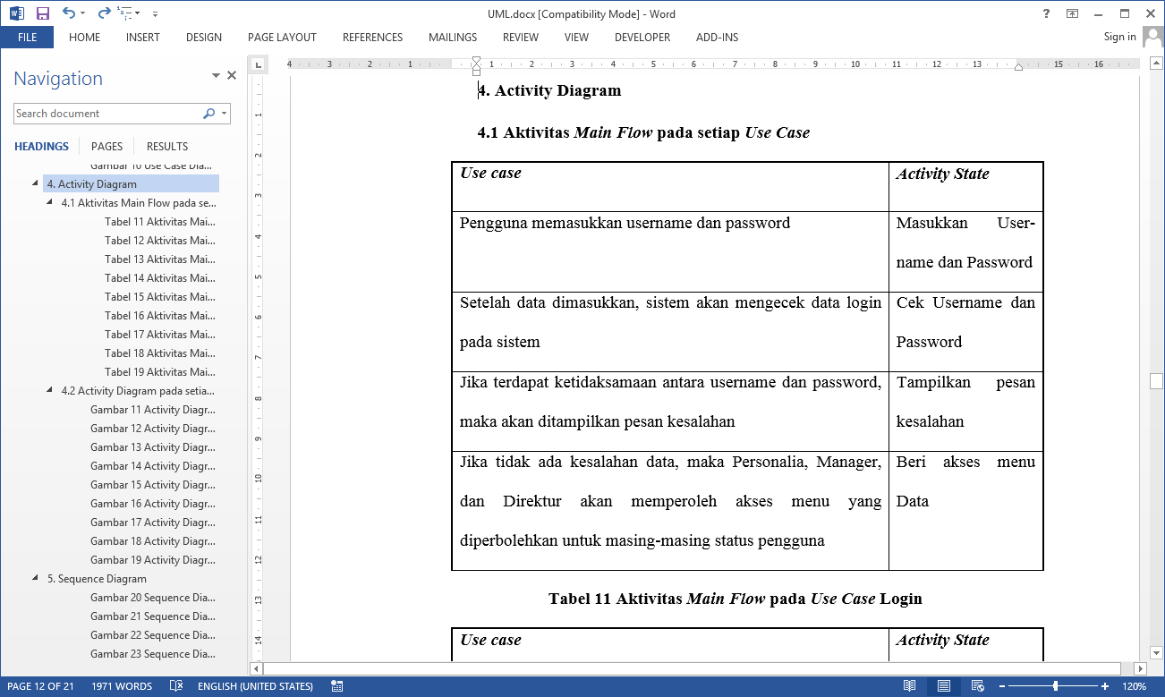Click the macro recording icon in status bar

(337, 686)
